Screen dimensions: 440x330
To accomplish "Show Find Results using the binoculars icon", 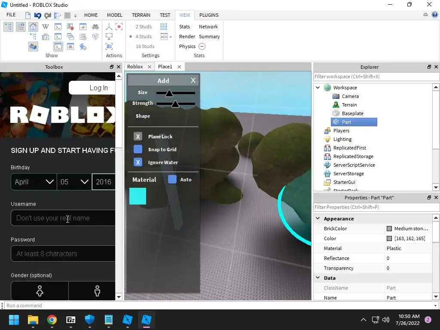I will click(x=95, y=27).
